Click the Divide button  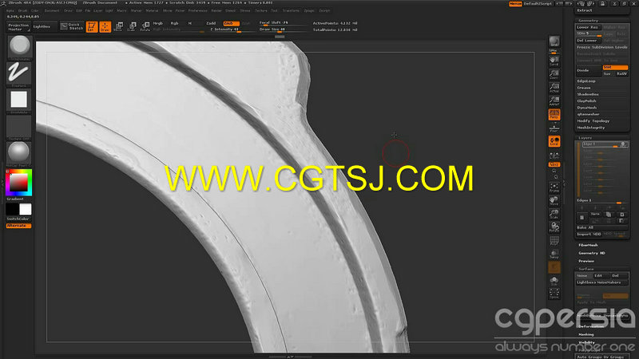click(x=589, y=70)
